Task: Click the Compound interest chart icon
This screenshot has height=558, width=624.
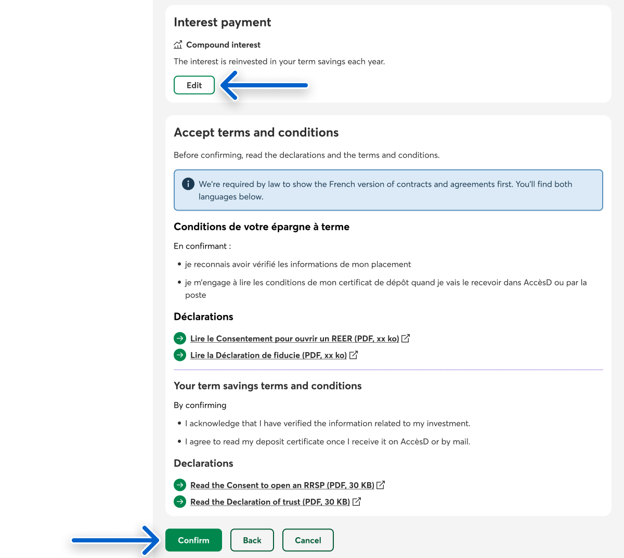Action: coord(178,45)
